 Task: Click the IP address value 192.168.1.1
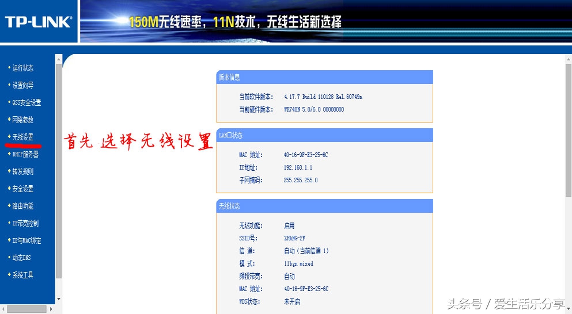click(x=298, y=167)
